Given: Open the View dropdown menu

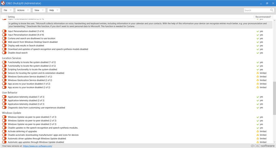Looking at the screenshot, I should [x=39, y=10].
